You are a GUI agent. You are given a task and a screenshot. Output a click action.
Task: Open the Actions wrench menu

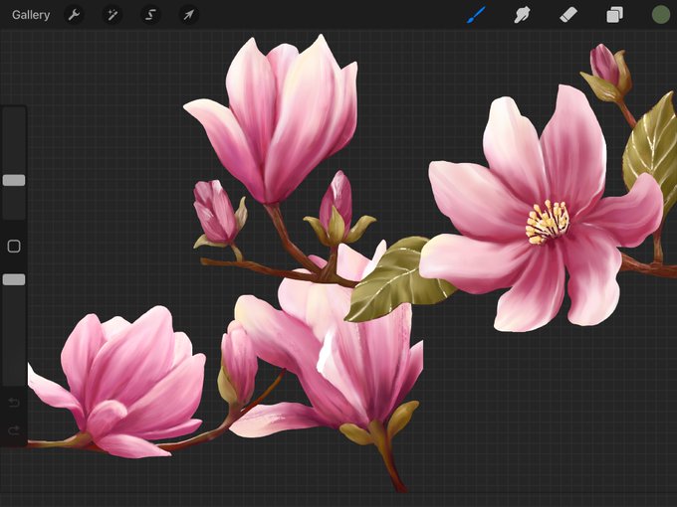pos(74,15)
